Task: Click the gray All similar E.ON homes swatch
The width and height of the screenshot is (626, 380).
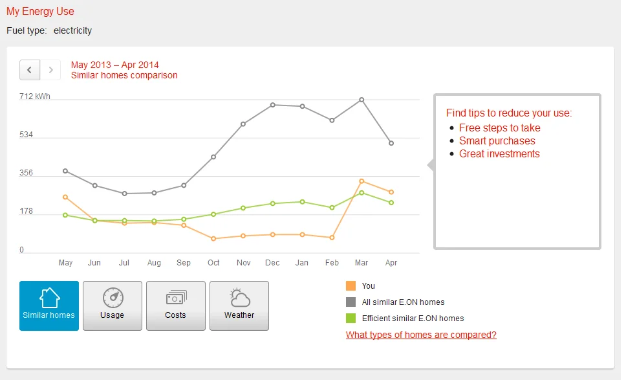Action: pos(351,302)
